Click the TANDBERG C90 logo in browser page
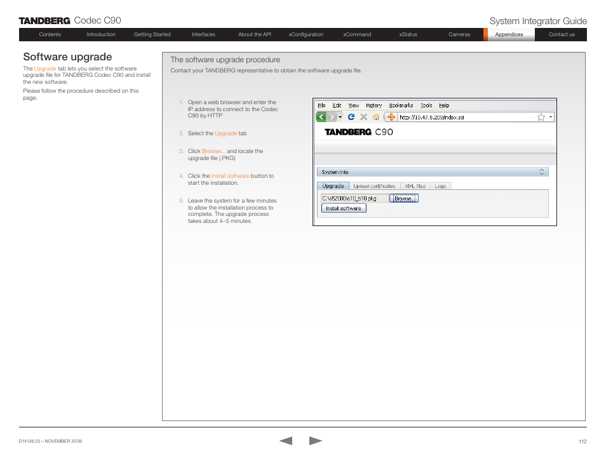The image size is (606, 456). pos(359,132)
